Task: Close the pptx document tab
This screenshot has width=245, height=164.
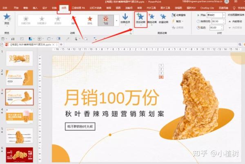Action: point(53,44)
